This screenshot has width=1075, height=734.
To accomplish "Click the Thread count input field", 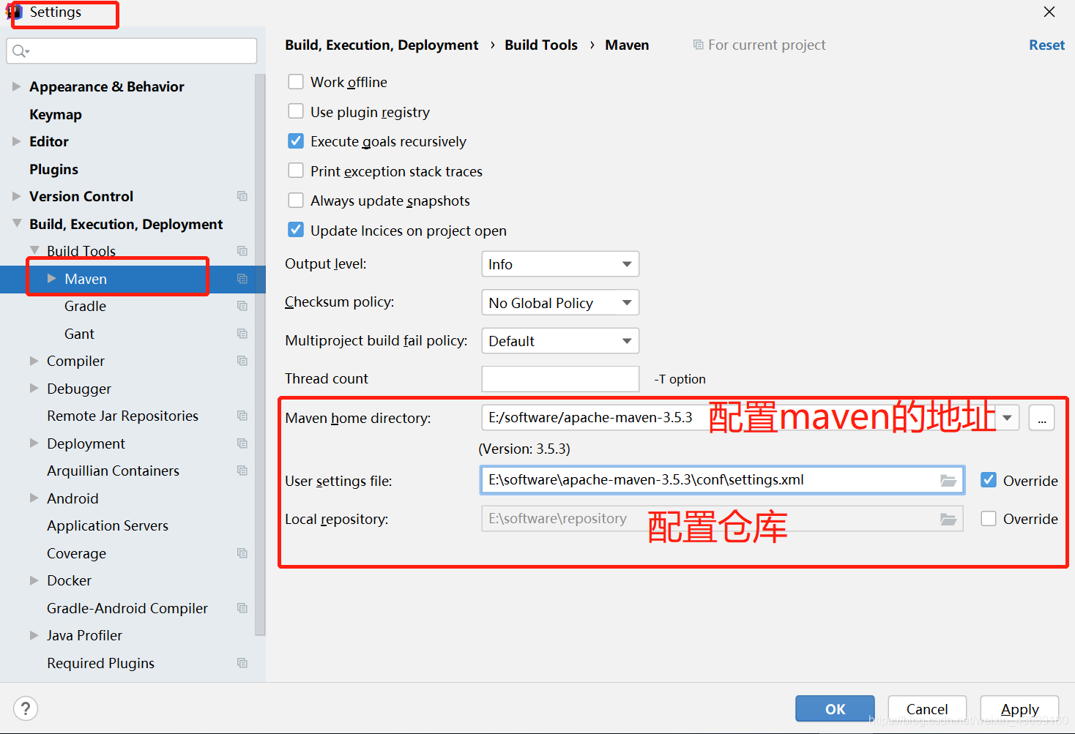I will 560,379.
